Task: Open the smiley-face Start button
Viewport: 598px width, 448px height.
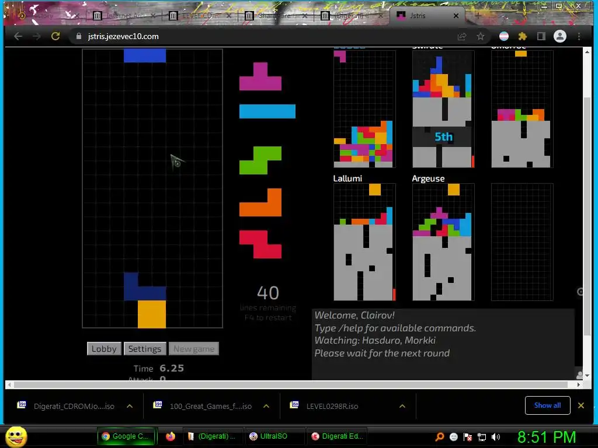Action: pos(16,436)
